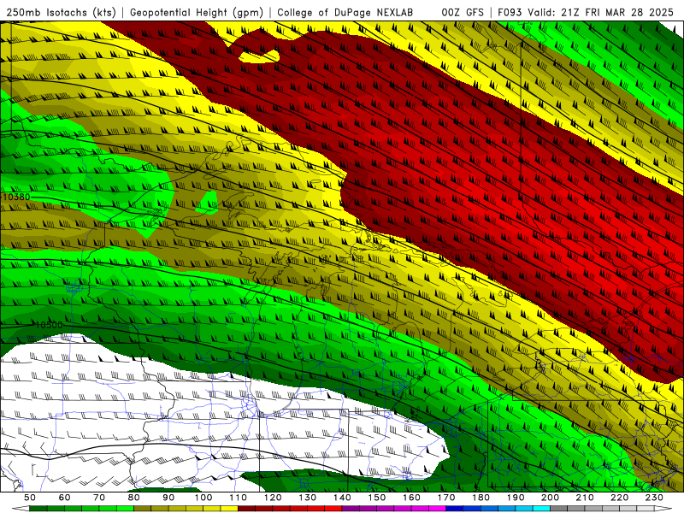Click the 70 label on the color scale
The height and width of the screenshot is (513, 684).
[99, 498]
